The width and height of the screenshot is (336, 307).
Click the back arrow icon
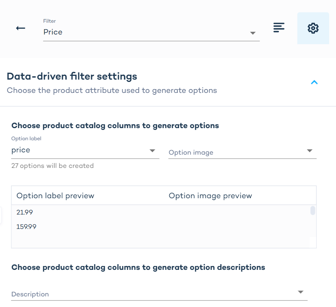coord(20,28)
